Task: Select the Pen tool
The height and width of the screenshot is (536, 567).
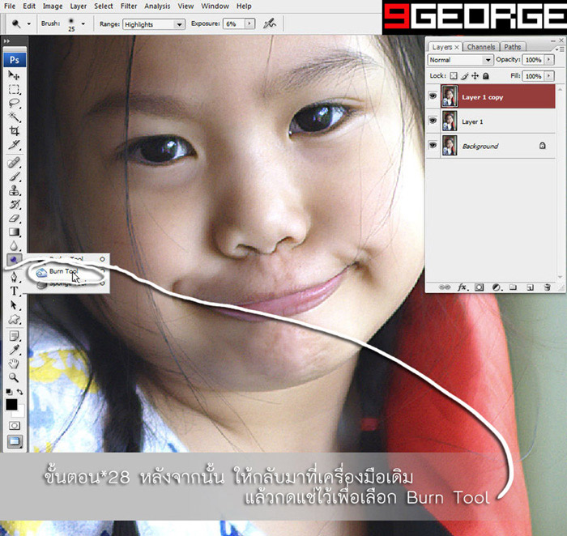Action: click(x=14, y=278)
